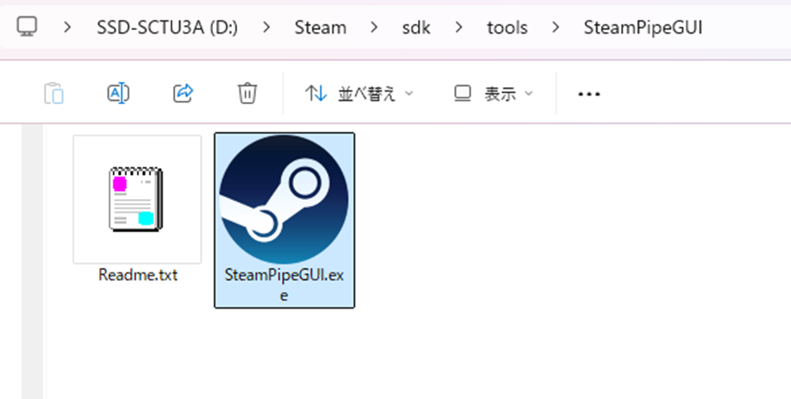Click the Delete trash can icon
The width and height of the screenshot is (791, 399).
point(247,93)
